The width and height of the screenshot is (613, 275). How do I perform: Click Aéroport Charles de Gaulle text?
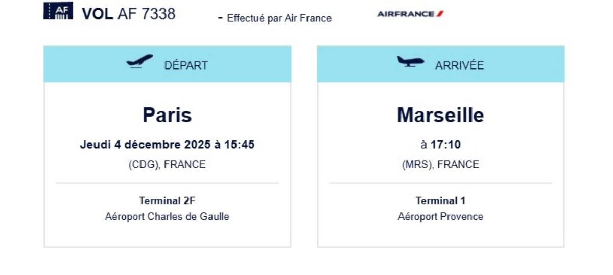click(167, 216)
